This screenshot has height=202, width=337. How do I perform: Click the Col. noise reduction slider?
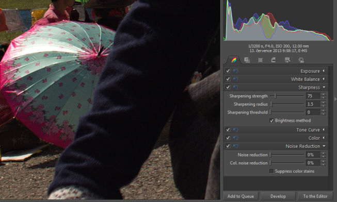pos(287,163)
